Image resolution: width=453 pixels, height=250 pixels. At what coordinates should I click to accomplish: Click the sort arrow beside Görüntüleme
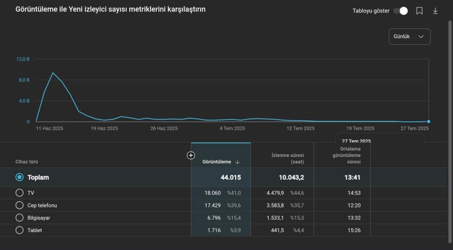[237, 162]
